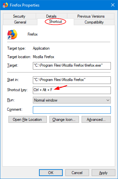
Task: Switch to the Details tab
Action: [51, 16]
